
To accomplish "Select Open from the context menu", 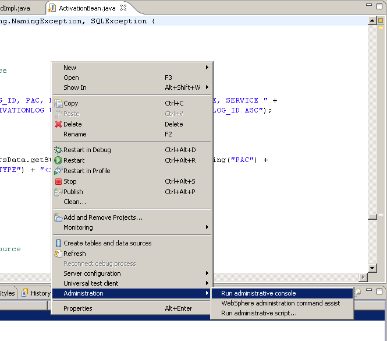I will point(132,78).
